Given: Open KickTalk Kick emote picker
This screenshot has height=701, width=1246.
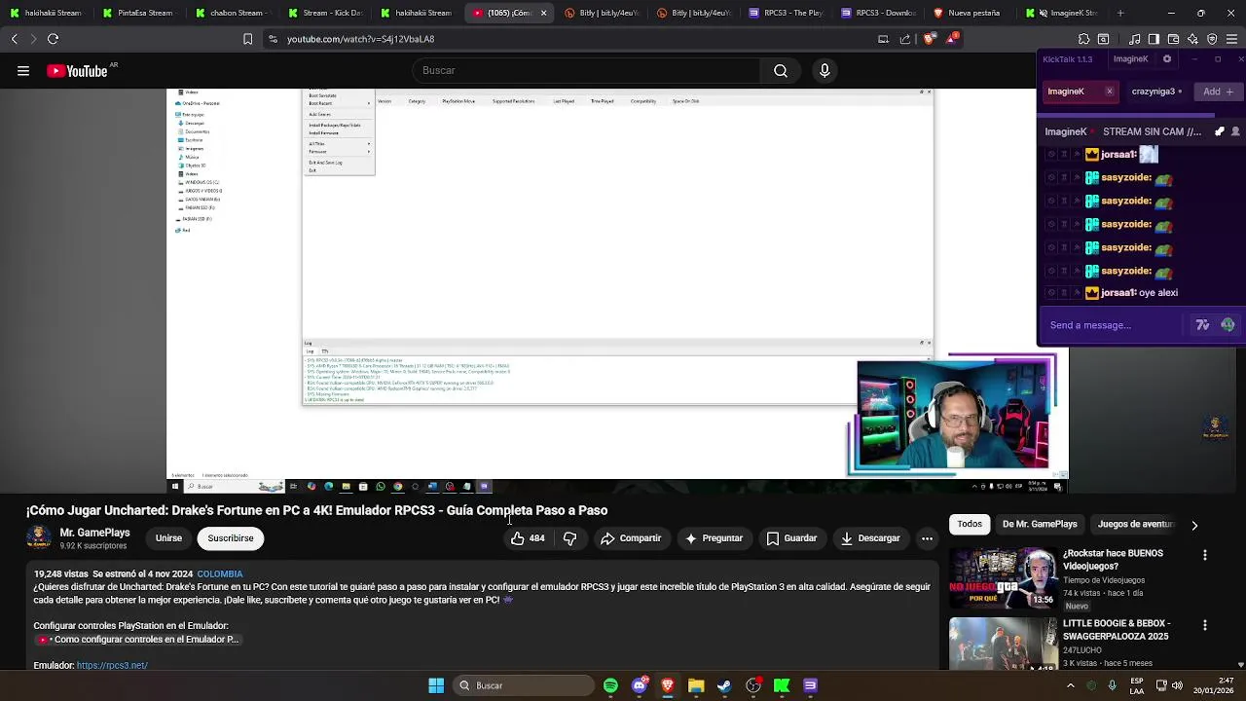Looking at the screenshot, I should (1228, 325).
